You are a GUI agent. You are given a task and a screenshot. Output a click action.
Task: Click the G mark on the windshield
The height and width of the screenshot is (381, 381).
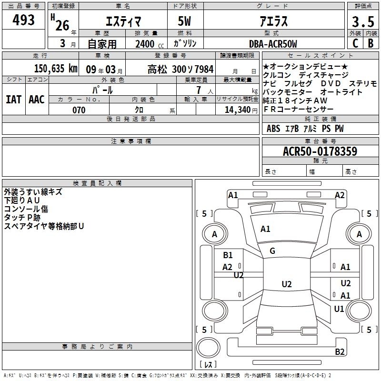(x=272, y=251)
